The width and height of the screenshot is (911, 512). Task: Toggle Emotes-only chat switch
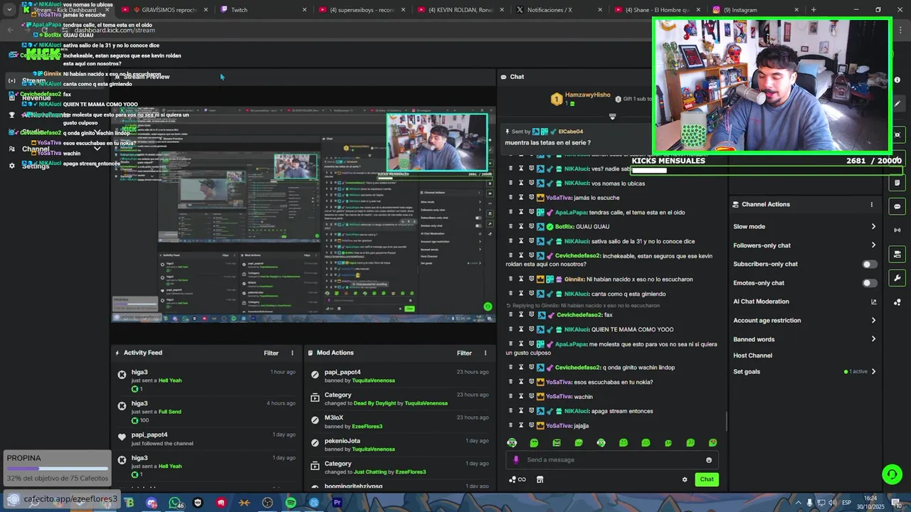tap(869, 283)
